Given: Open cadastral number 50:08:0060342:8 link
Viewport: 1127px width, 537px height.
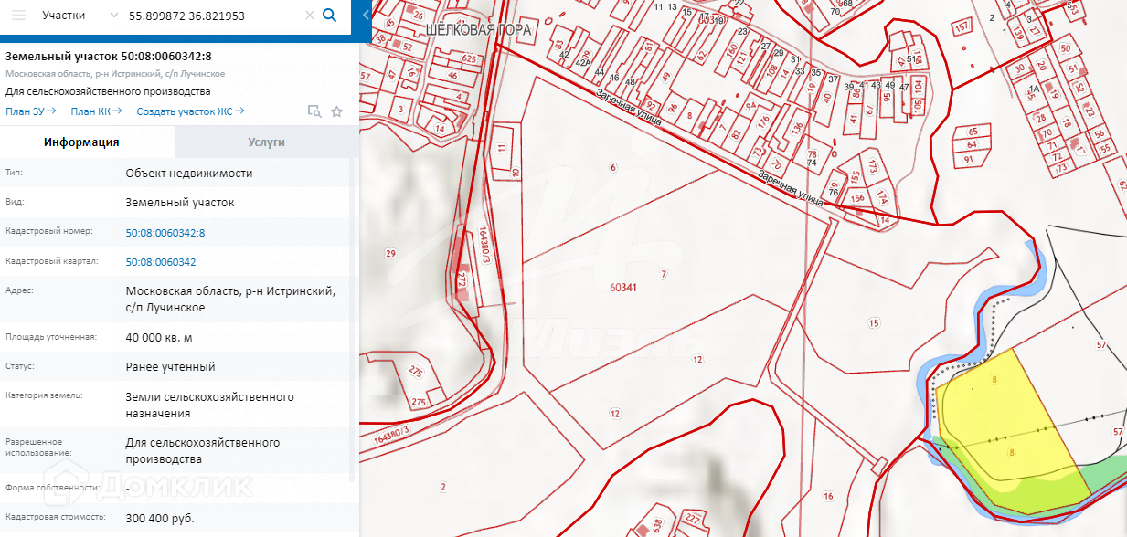Looking at the screenshot, I should tap(165, 233).
